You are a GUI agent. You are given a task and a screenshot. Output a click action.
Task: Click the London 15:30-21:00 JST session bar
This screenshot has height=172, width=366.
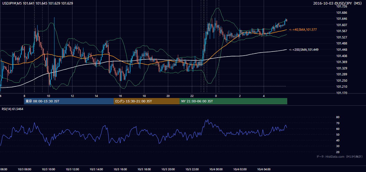[147, 101]
